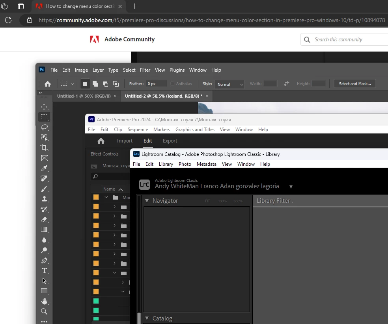
Task: Click Select and Mask button
Action: click(x=355, y=84)
